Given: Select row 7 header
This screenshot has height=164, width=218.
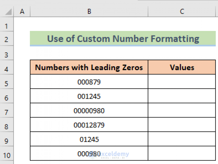Looking at the screenshot, I should [x=7, y=110].
